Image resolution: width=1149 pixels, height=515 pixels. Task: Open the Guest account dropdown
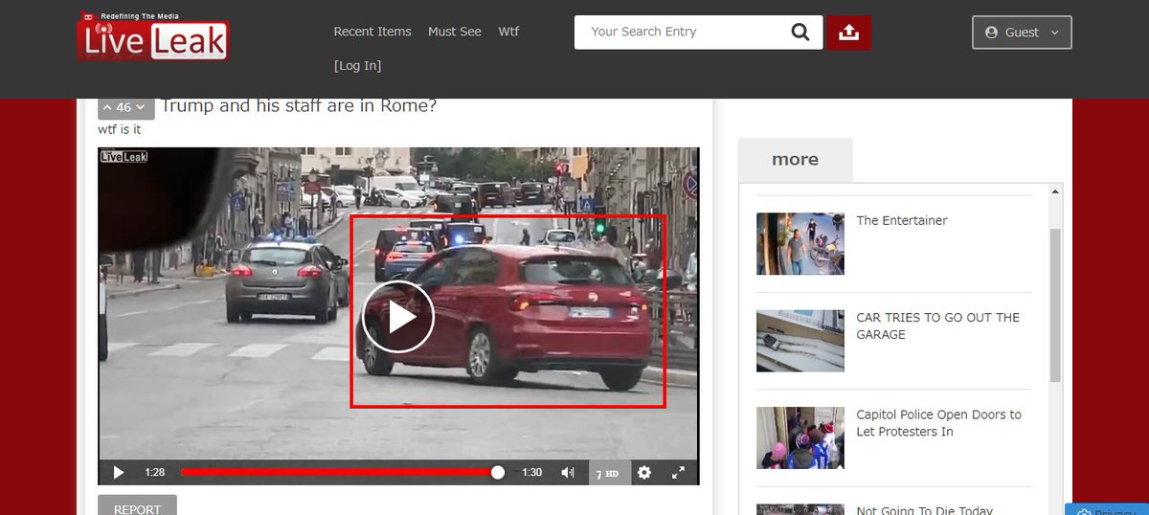tap(1022, 32)
